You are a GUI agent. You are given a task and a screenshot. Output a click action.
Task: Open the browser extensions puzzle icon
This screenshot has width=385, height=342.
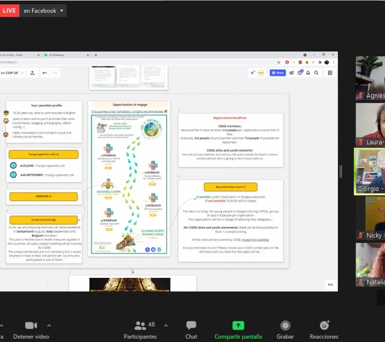(320, 62)
